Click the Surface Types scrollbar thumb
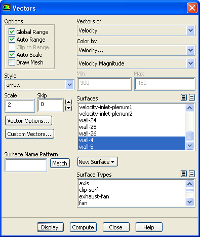The height and width of the screenshot is (237, 200). pos(190,190)
